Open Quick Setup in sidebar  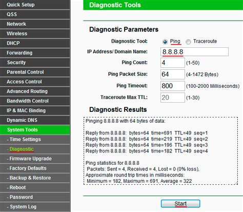click(35, 5)
